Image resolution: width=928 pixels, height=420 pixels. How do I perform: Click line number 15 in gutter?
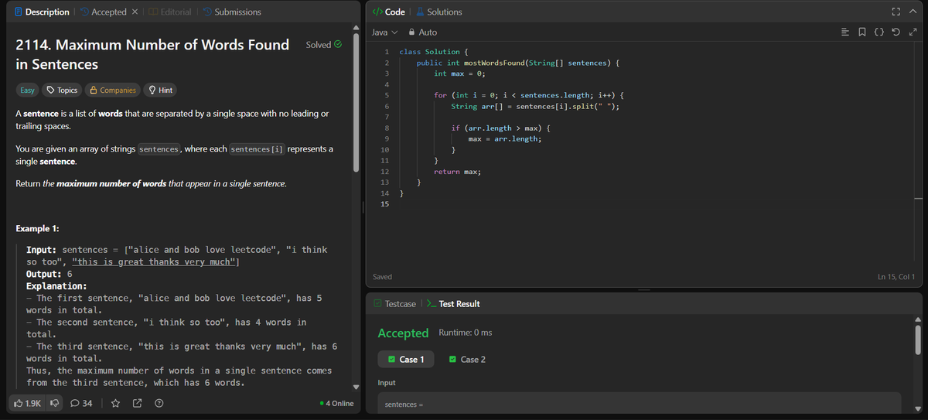point(384,204)
